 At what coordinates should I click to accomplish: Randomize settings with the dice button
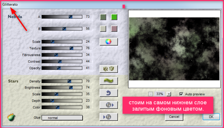[109, 69]
